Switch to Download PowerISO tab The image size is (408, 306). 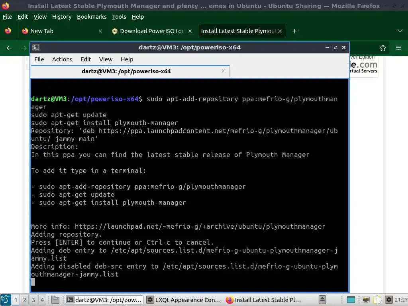[x=152, y=31]
